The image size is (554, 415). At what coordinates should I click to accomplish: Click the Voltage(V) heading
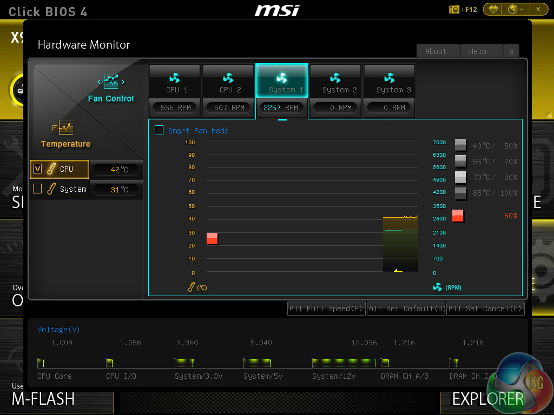(58, 330)
